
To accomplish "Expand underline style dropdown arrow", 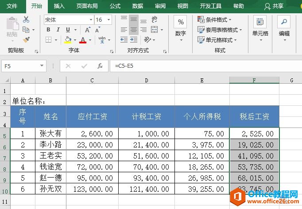I will (x=75, y=30).
